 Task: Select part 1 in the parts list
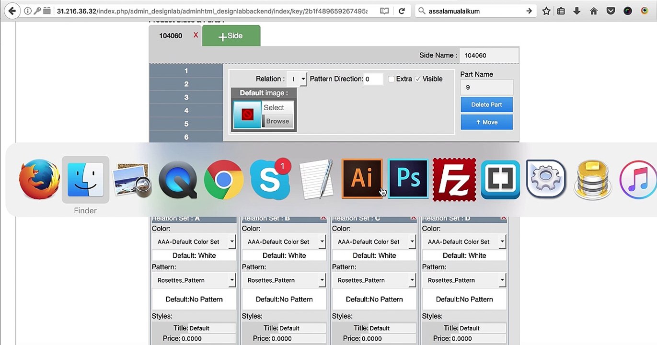coord(186,71)
